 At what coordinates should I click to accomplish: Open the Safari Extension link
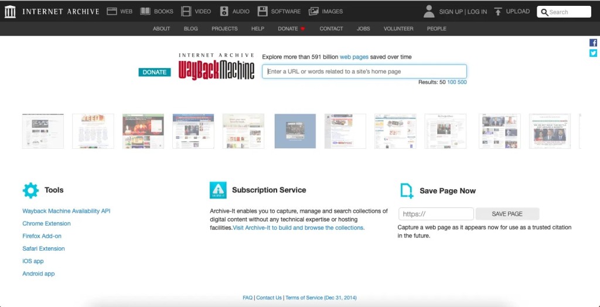[43, 249]
